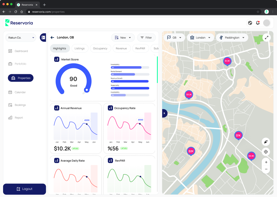Collapse the sidebar with the panel toggle
Viewport: 277px width, 197px height.
click(43, 38)
